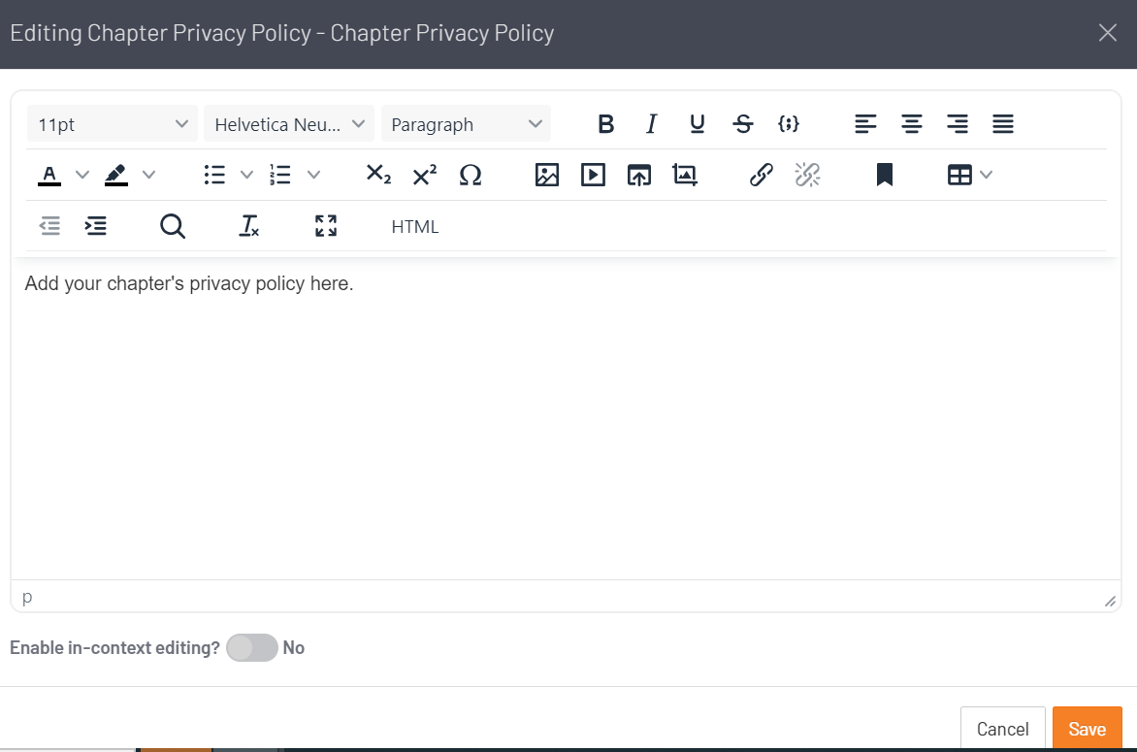Grab the editor resize handle

point(1110,602)
